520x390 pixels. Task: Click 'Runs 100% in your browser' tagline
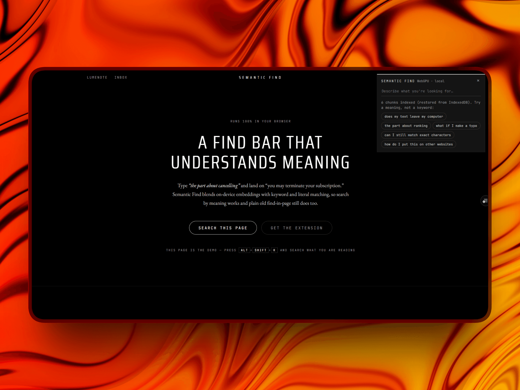[261, 121]
